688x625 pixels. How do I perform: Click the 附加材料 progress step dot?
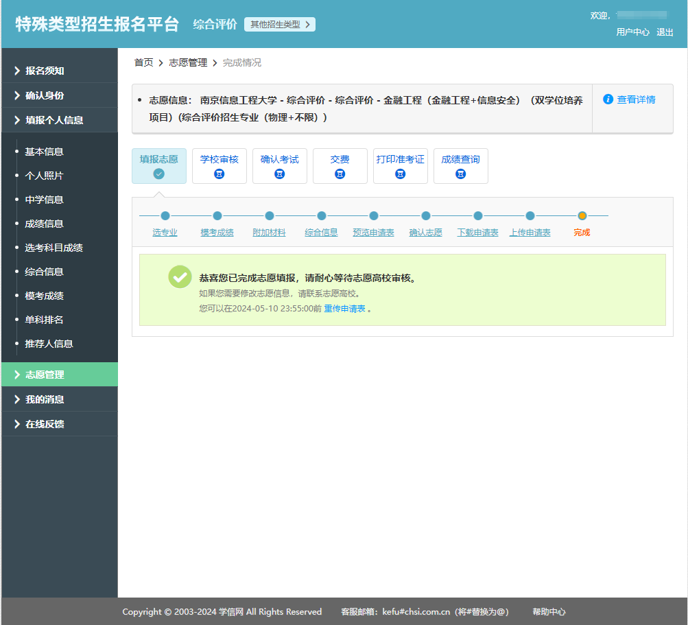tap(270, 215)
